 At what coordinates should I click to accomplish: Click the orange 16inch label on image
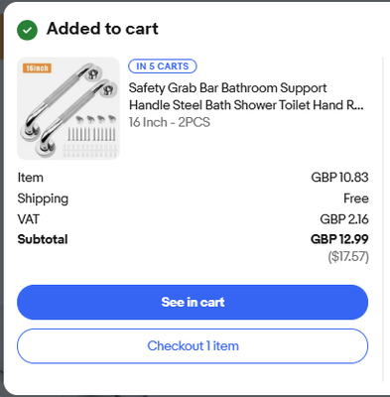coord(37,68)
